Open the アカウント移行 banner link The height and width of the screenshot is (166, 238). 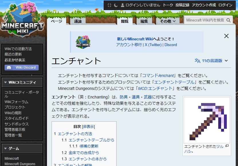pos(129,45)
